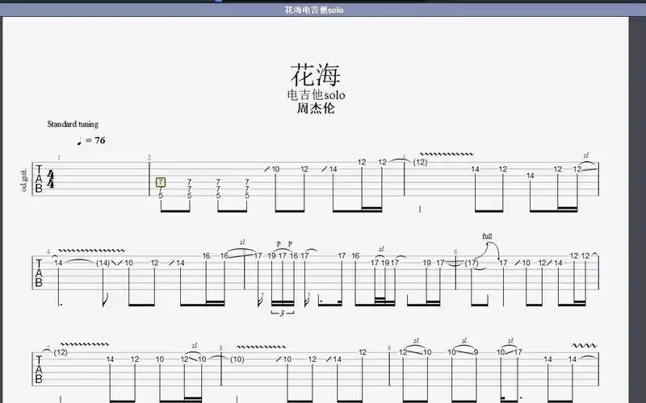Image resolution: width=646 pixels, height=403 pixels.
Task: Click the TAB clef on the first staff
Action: 39,179
